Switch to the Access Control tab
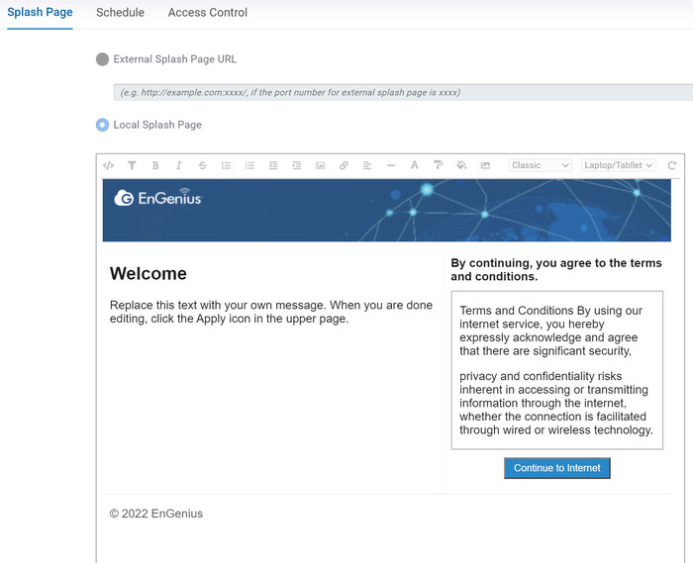 pyautogui.click(x=207, y=12)
